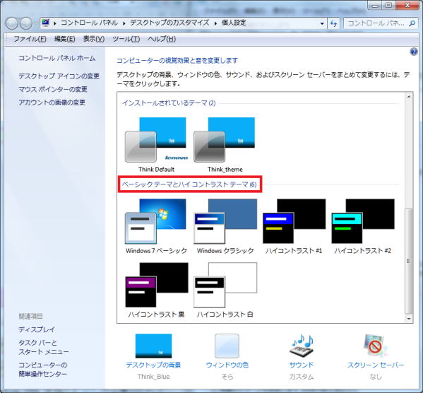423x393 pixels.
Task: Click the スクリーン セーバー text link
Action: tap(376, 365)
